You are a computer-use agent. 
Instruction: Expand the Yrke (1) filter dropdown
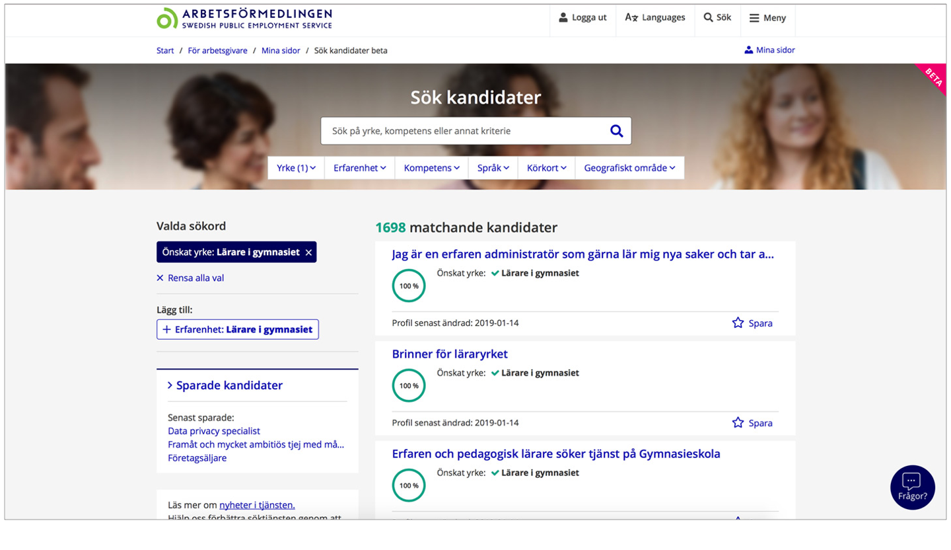pos(296,168)
